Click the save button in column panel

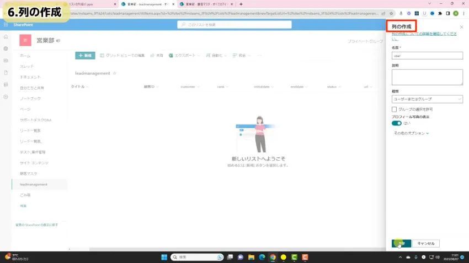pyautogui.click(x=401, y=243)
